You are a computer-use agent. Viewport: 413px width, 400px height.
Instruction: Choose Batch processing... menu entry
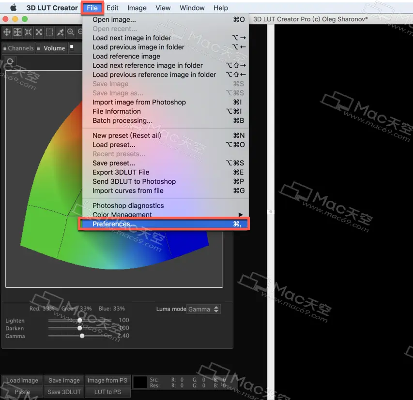click(166, 120)
